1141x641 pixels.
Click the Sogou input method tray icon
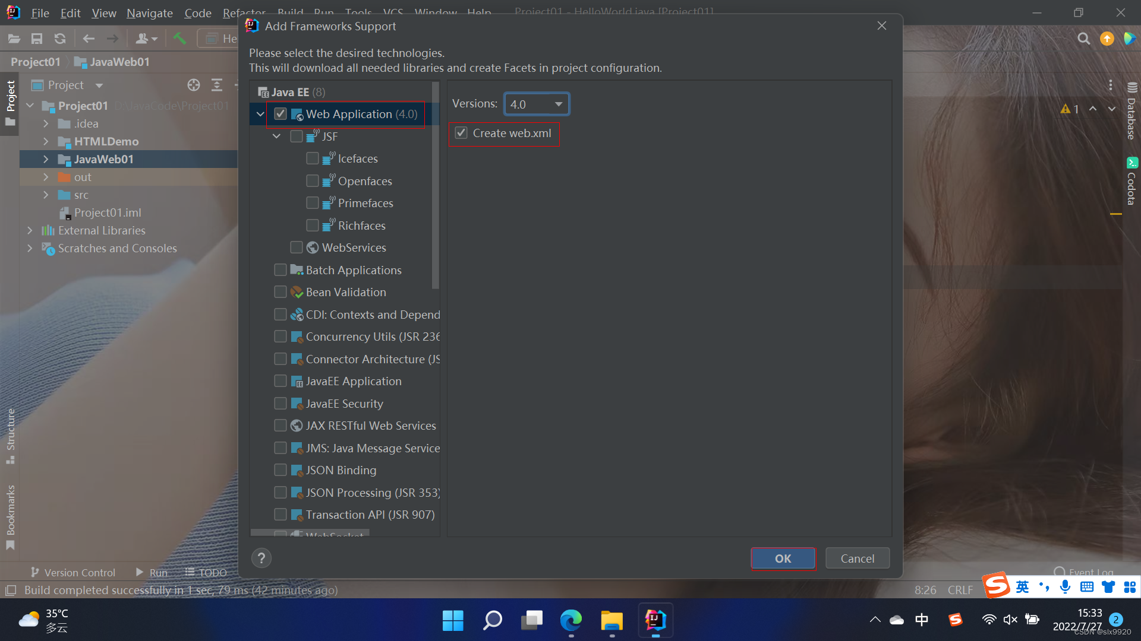click(956, 620)
